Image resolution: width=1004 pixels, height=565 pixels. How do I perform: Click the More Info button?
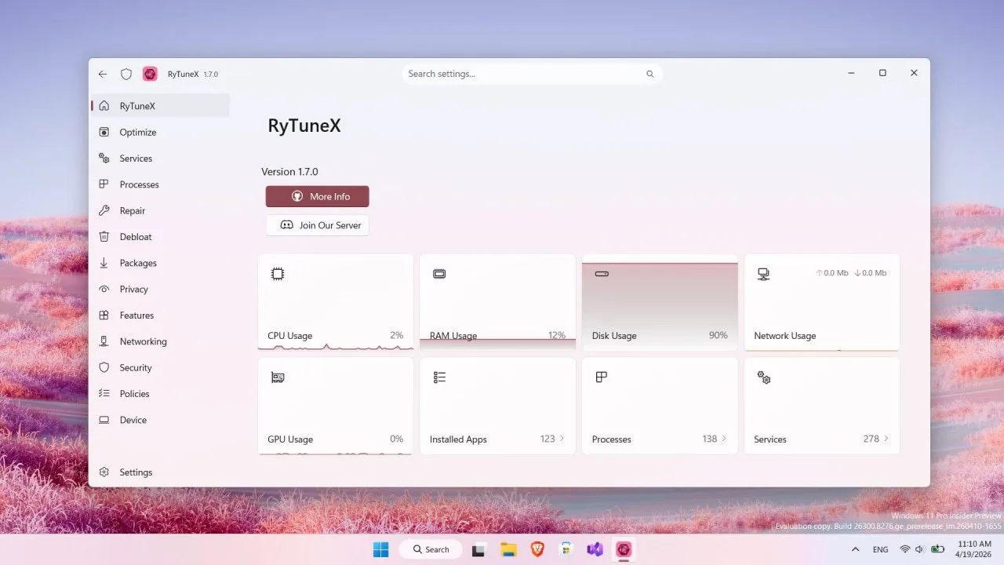point(317,196)
